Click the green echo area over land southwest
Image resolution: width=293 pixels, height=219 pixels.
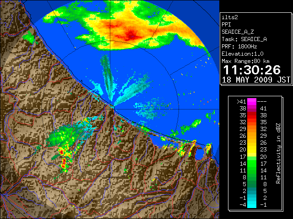tap(64, 135)
